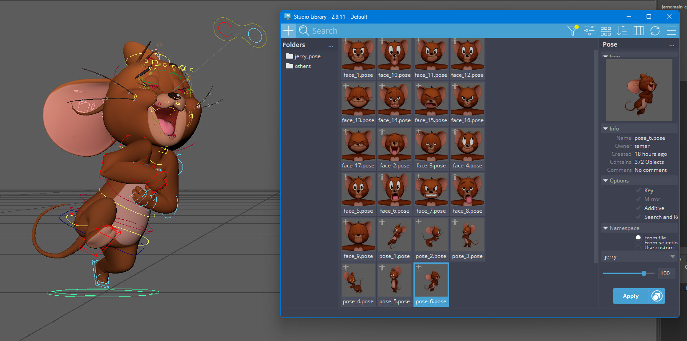Select the sort-by icon in the toolbar

click(x=622, y=30)
